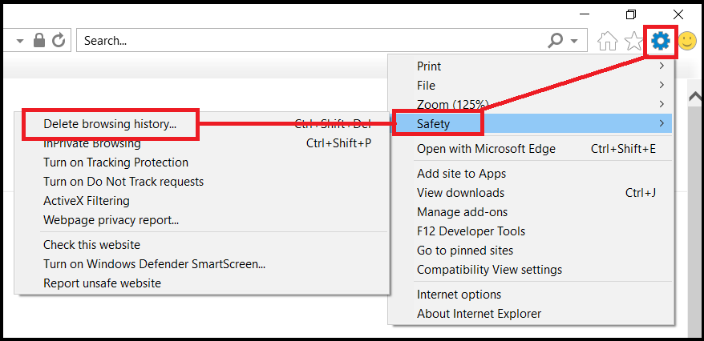Click the security lock icon
Viewport: 704px width, 341px height.
39,40
